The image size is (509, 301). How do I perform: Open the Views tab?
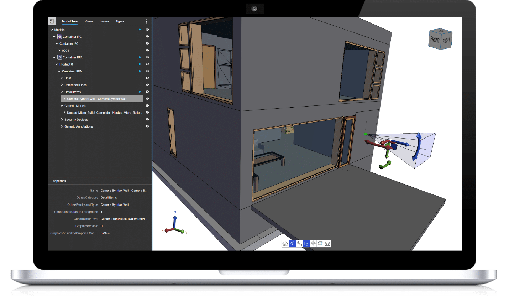pyautogui.click(x=89, y=21)
